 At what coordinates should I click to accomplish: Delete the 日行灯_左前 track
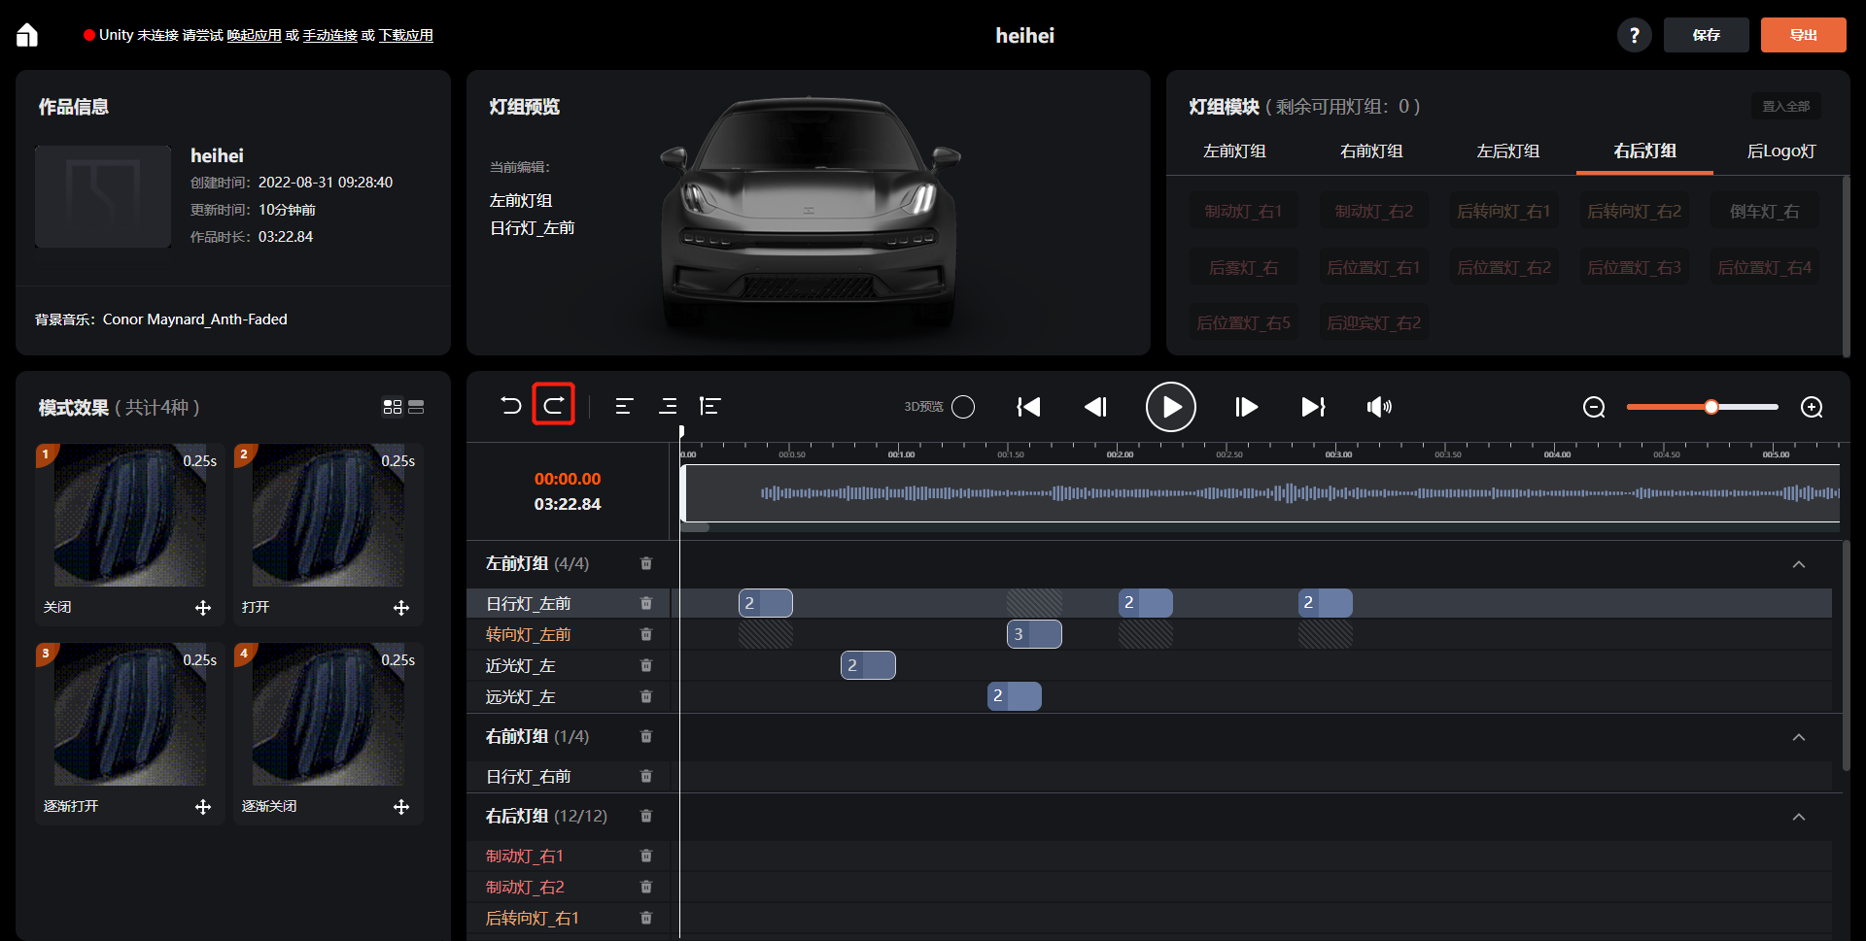point(646,603)
